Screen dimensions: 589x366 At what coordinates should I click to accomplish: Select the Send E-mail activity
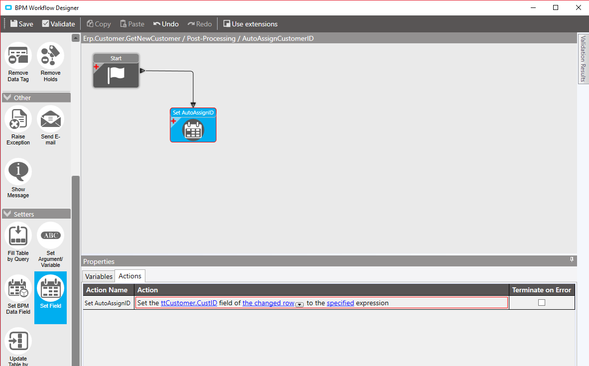50,126
